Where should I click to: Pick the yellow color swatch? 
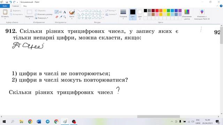point(164,11)
